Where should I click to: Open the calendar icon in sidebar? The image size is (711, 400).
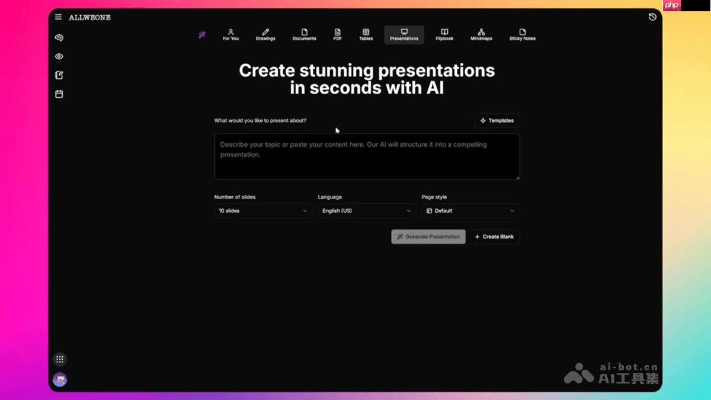click(59, 94)
